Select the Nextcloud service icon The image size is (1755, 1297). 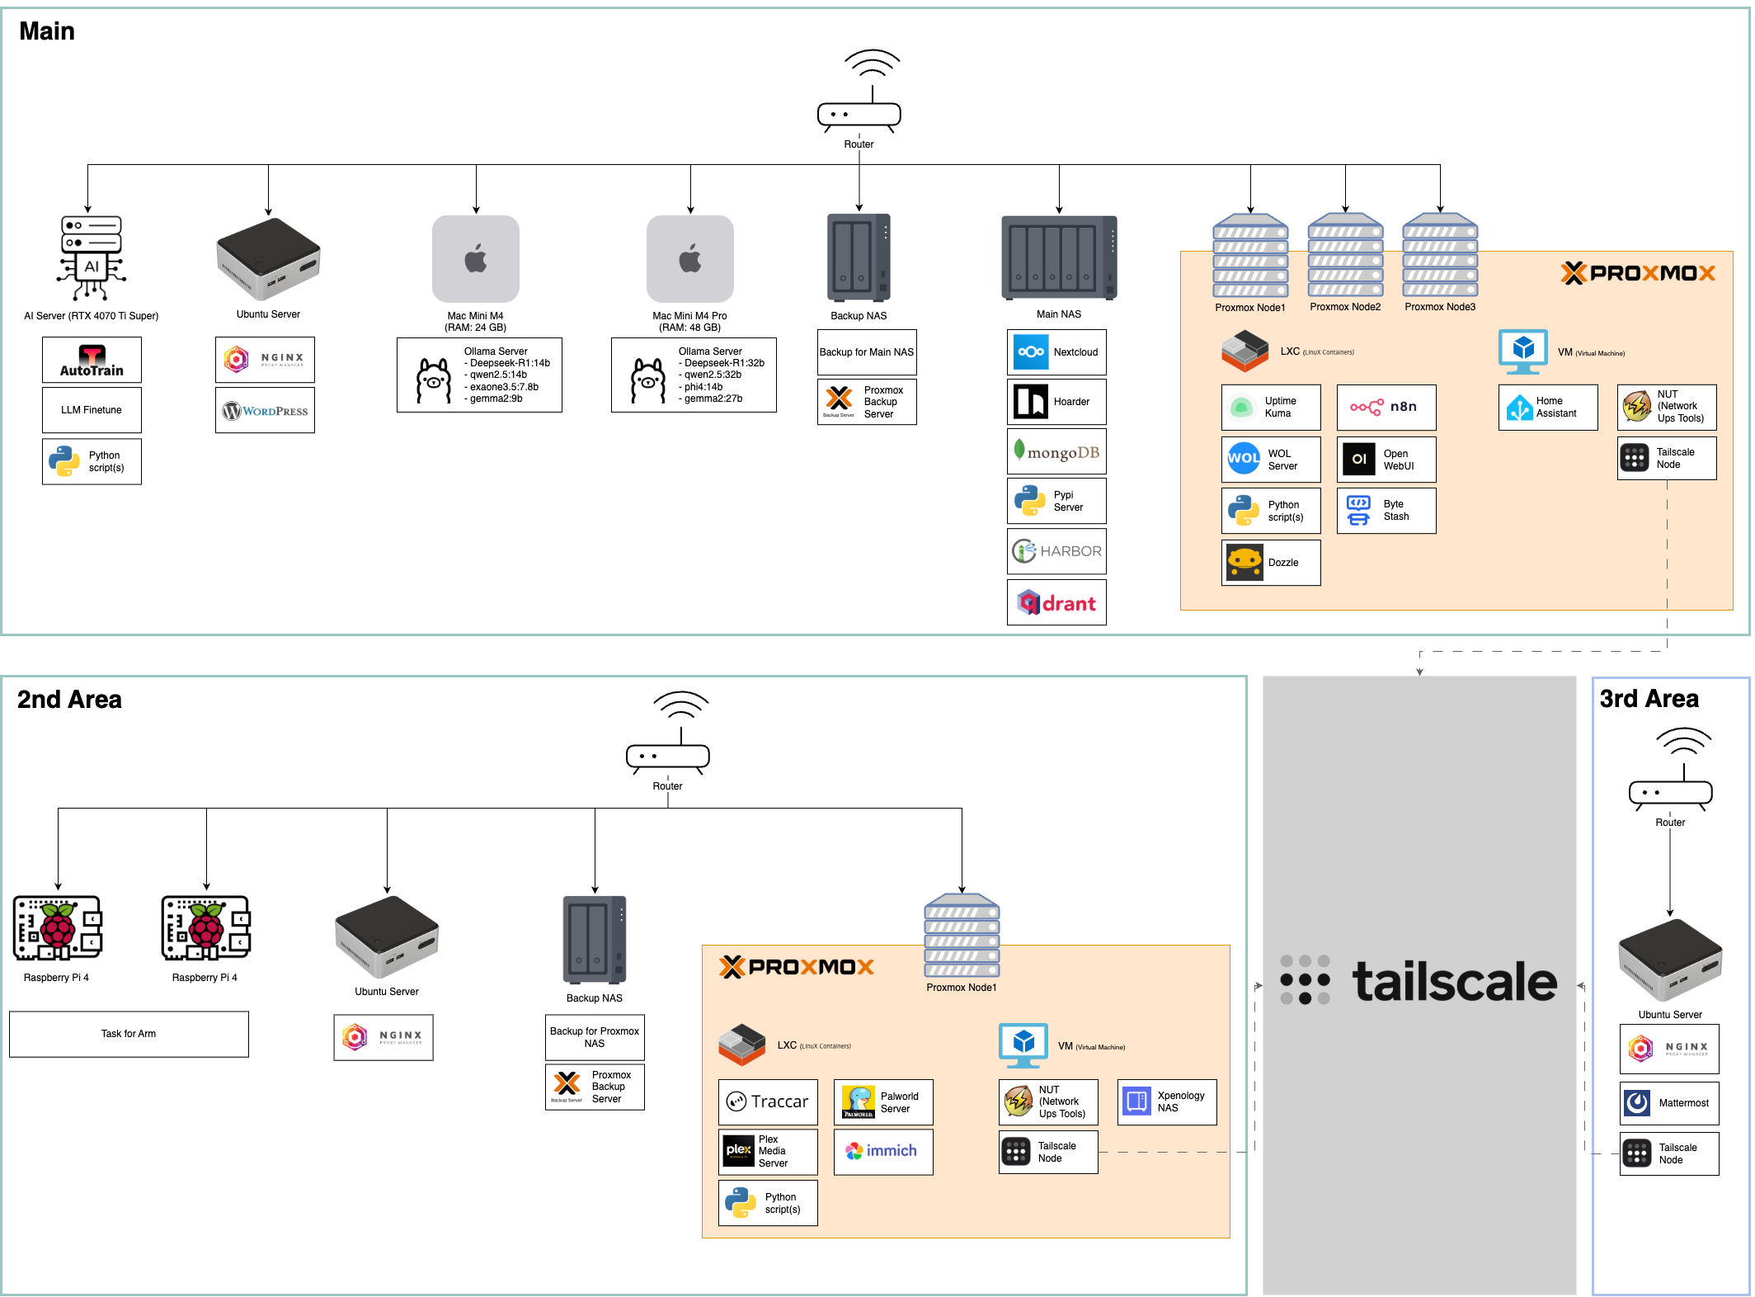tap(1031, 352)
